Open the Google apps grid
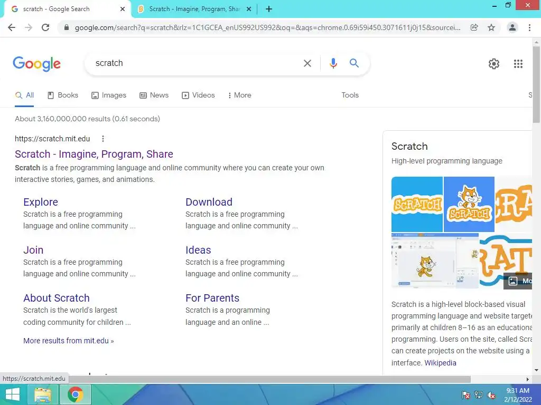Screen dimensions: 541x405 coord(518,64)
